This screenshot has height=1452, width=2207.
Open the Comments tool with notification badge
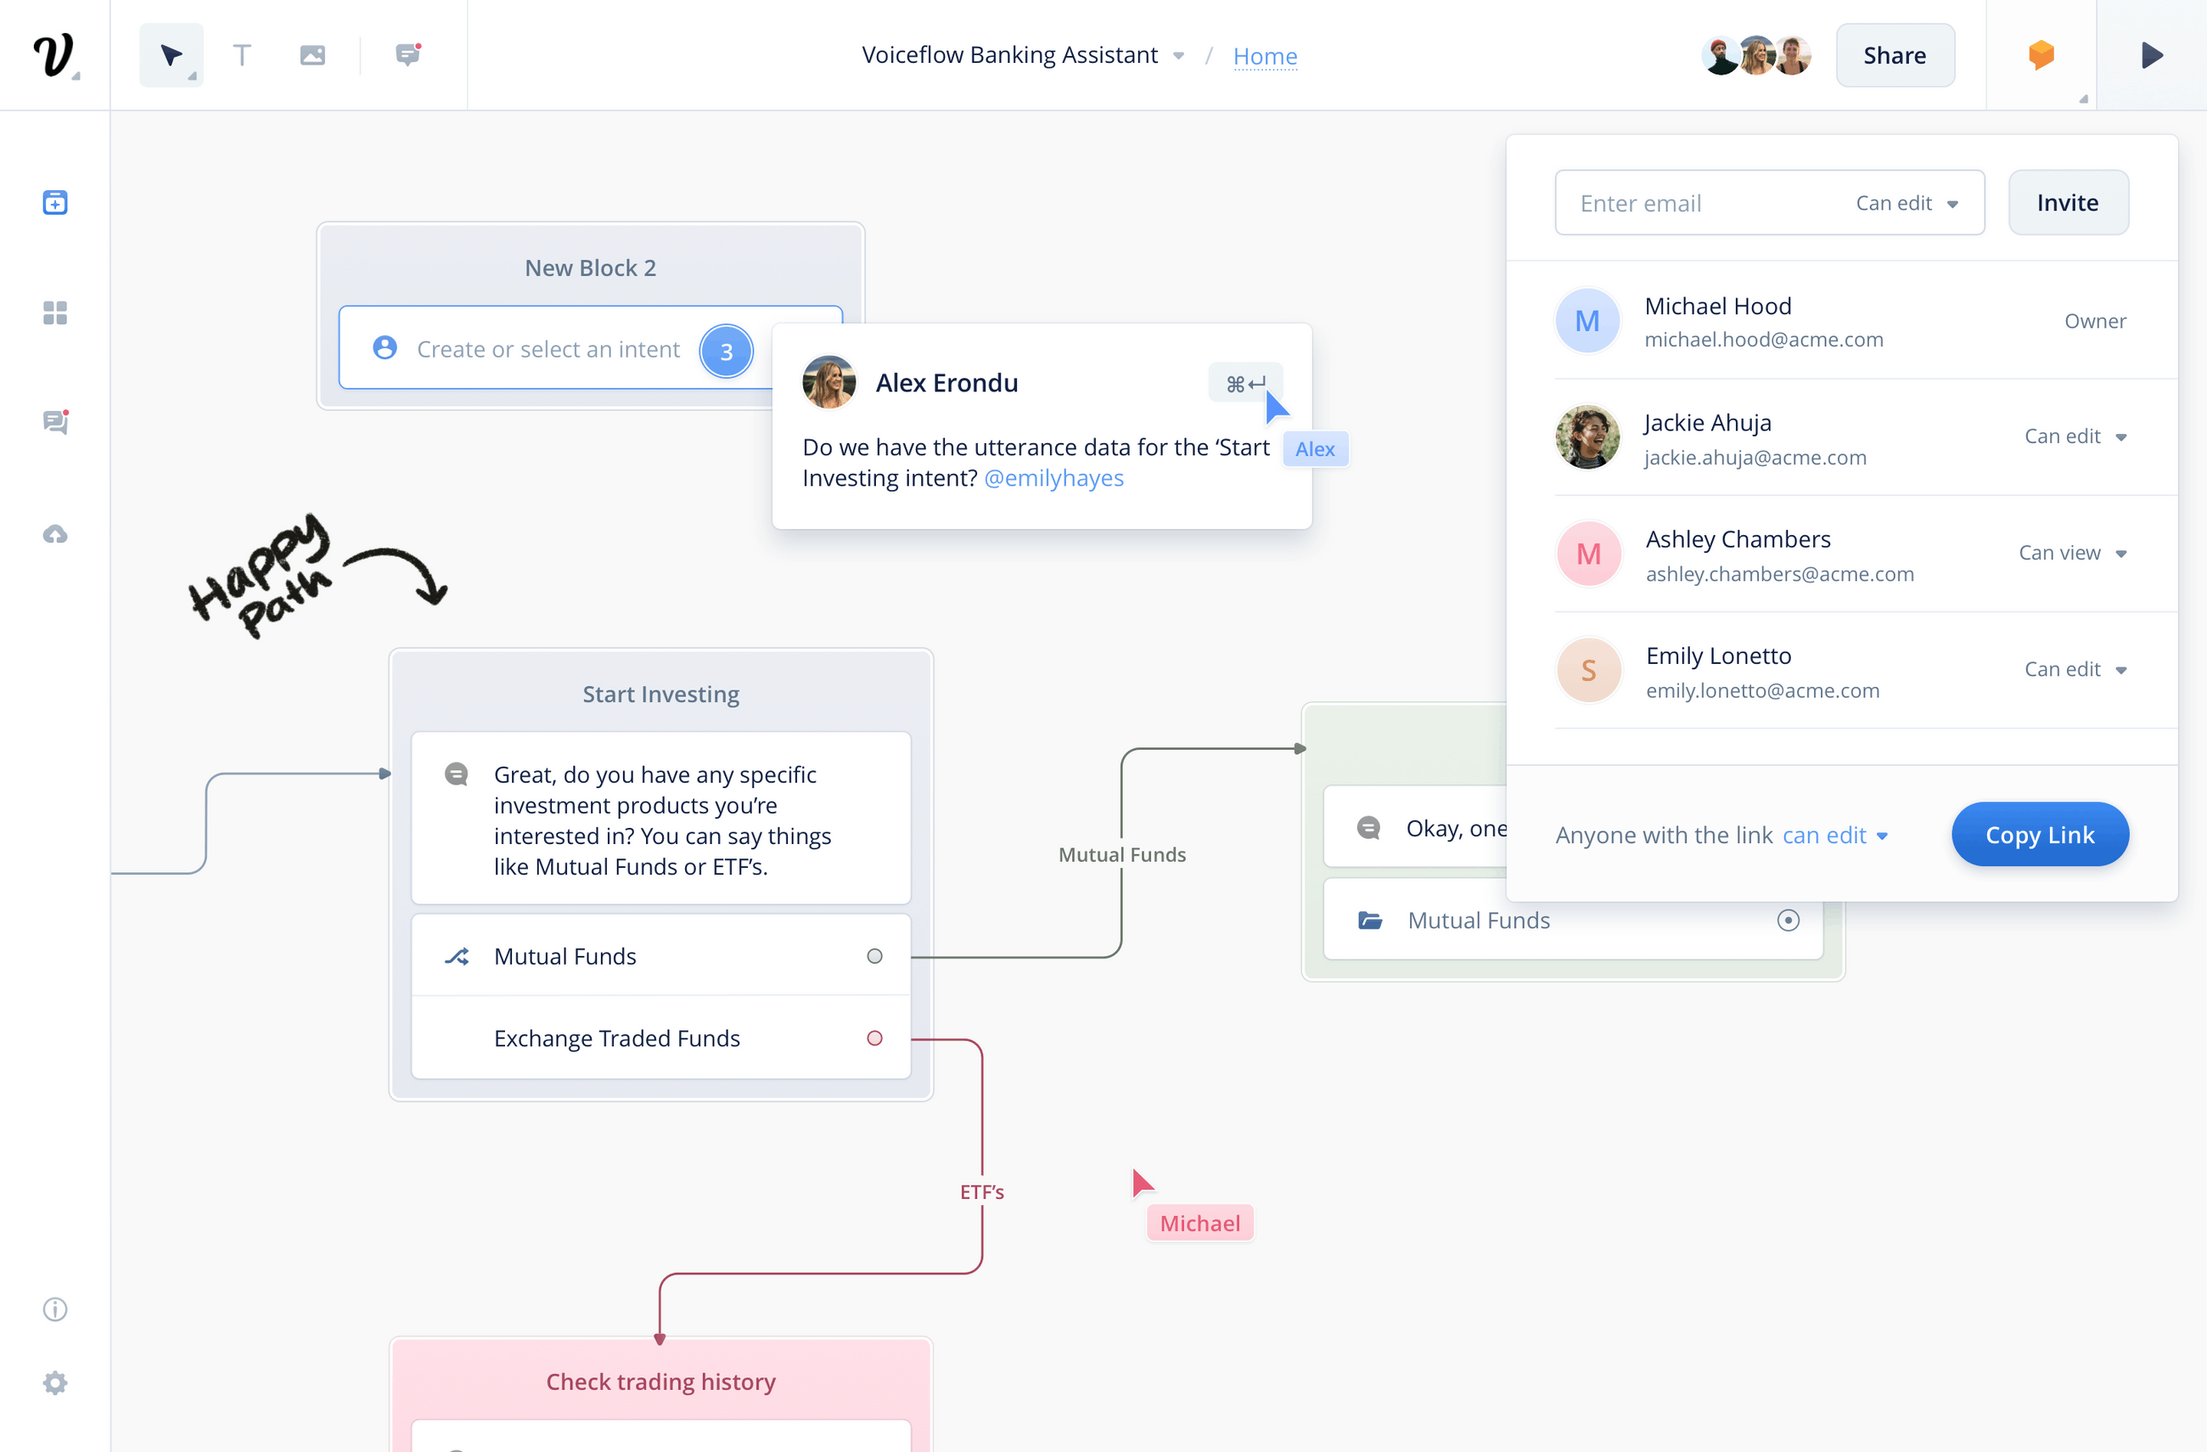coord(407,54)
